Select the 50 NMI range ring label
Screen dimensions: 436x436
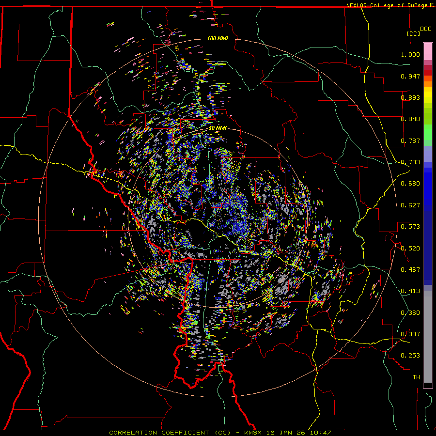[218, 128]
